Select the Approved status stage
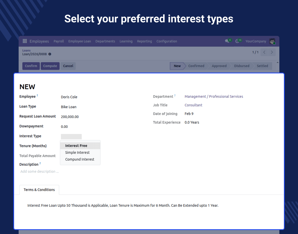Viewport: 298px width, 234px height. [219, 66]
